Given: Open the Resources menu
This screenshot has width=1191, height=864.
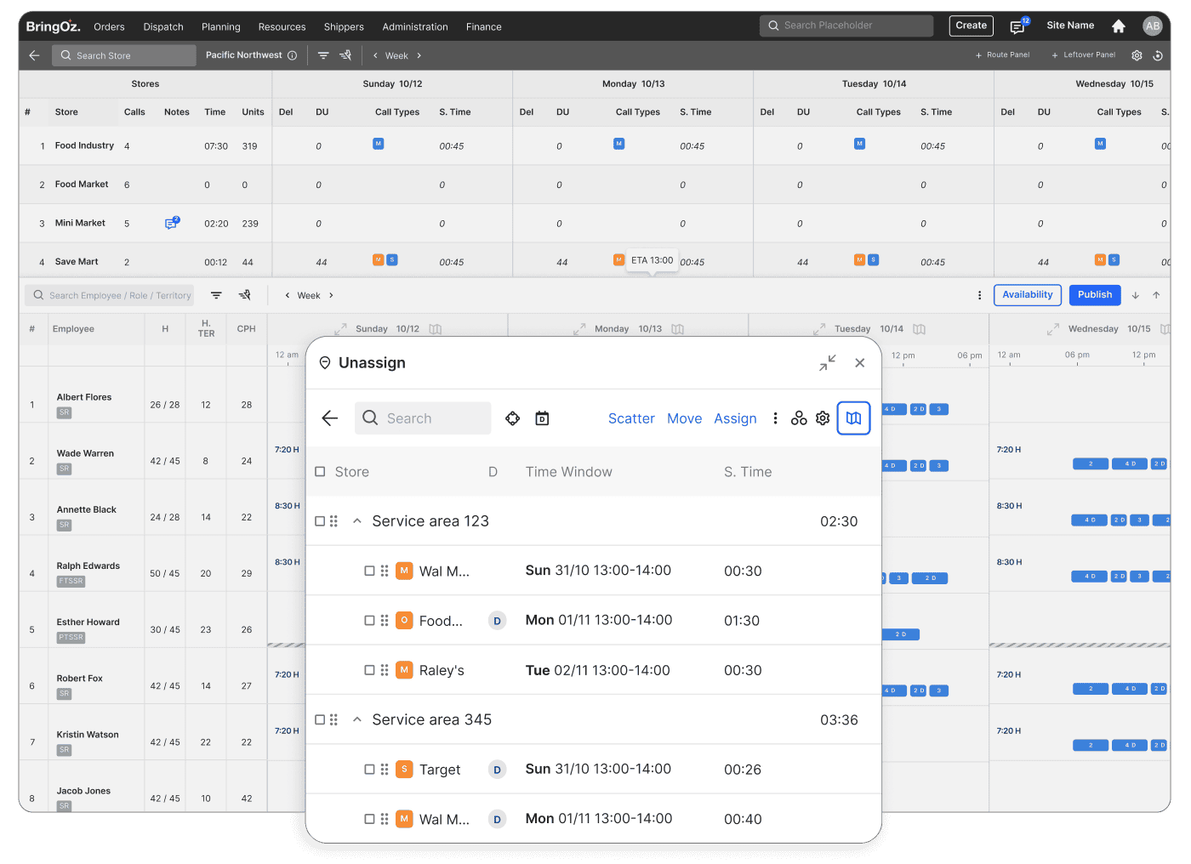Looking at the screenshot, I should pos(282,26).
